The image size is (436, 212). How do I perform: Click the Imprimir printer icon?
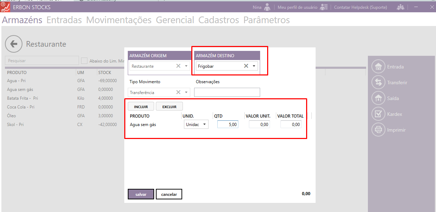378,130
